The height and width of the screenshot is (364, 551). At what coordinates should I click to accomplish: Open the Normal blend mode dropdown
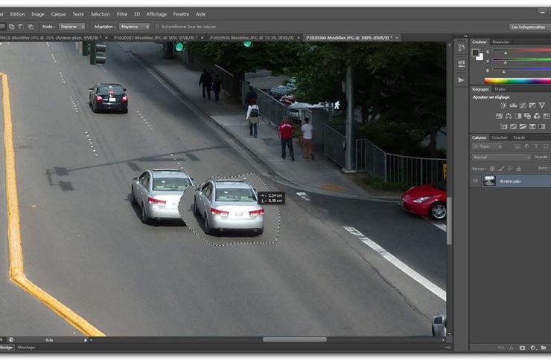tap(501, 157)
